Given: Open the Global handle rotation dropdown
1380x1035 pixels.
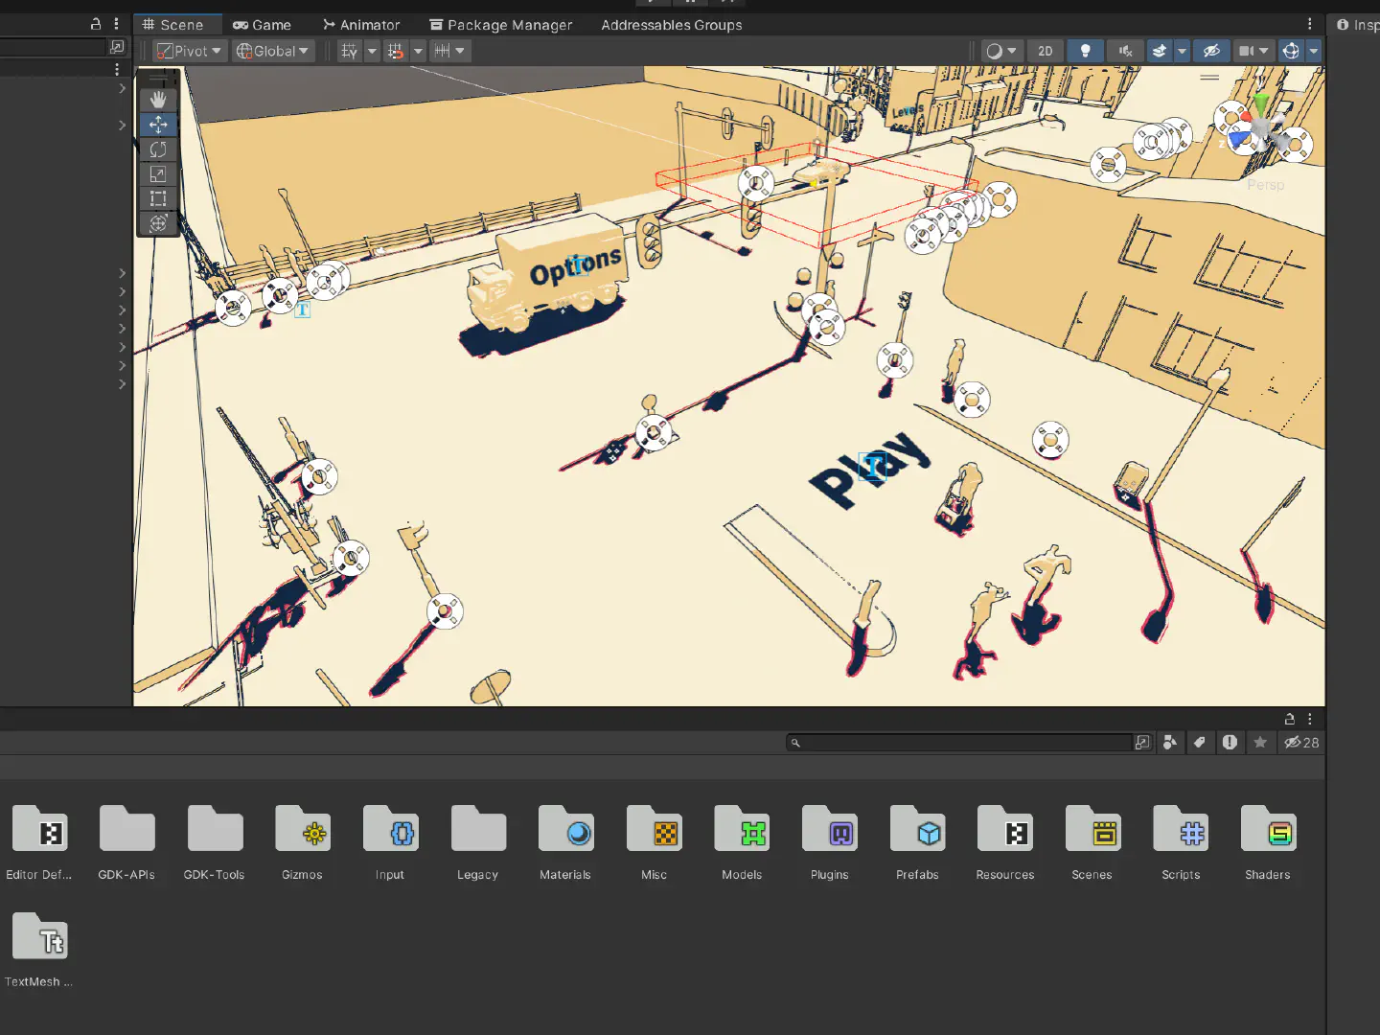Looking at the screenshot, I should pyautogui.click(x=273, y=51).
